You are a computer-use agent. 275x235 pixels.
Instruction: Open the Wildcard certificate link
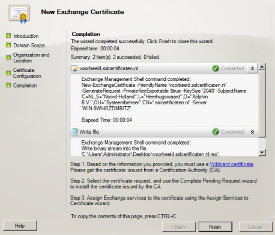tap(232, 164)
